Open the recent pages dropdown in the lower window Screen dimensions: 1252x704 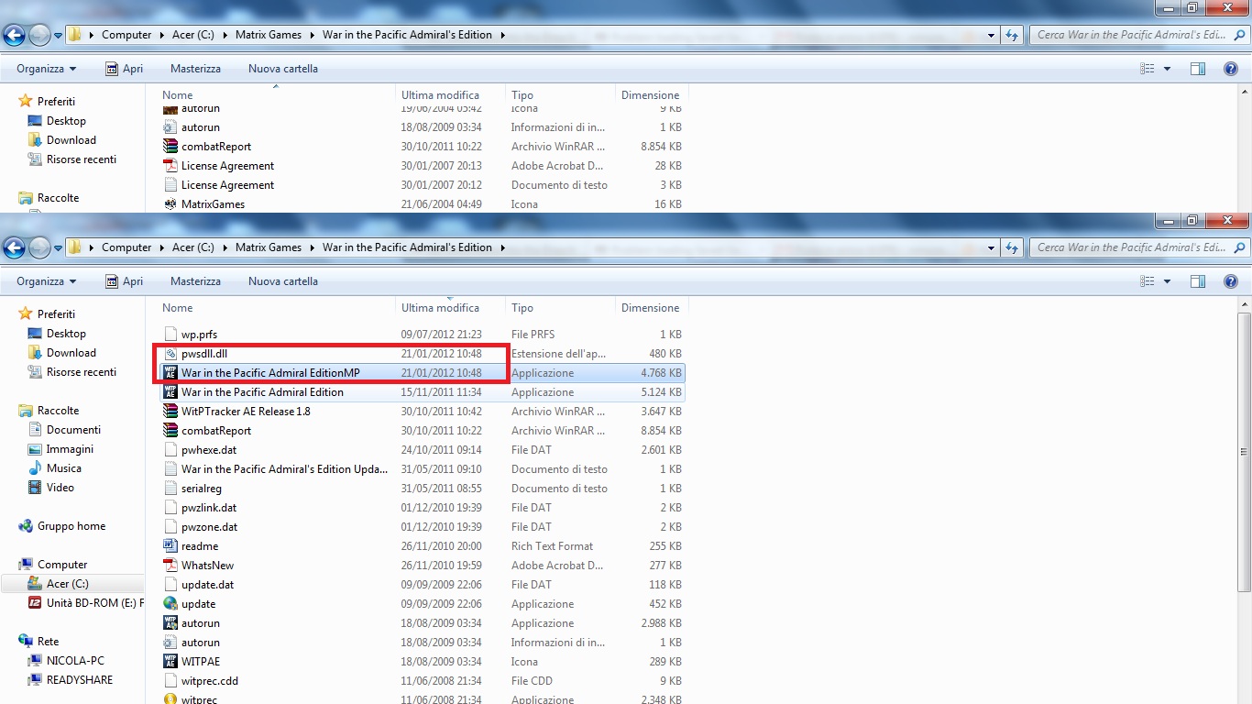pos(59,247)
